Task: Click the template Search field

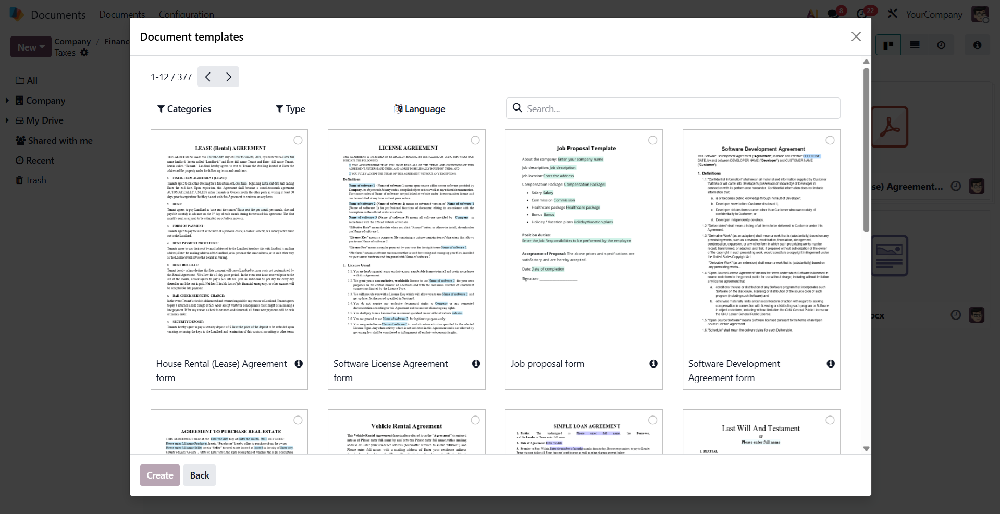Action: (677, 108)
